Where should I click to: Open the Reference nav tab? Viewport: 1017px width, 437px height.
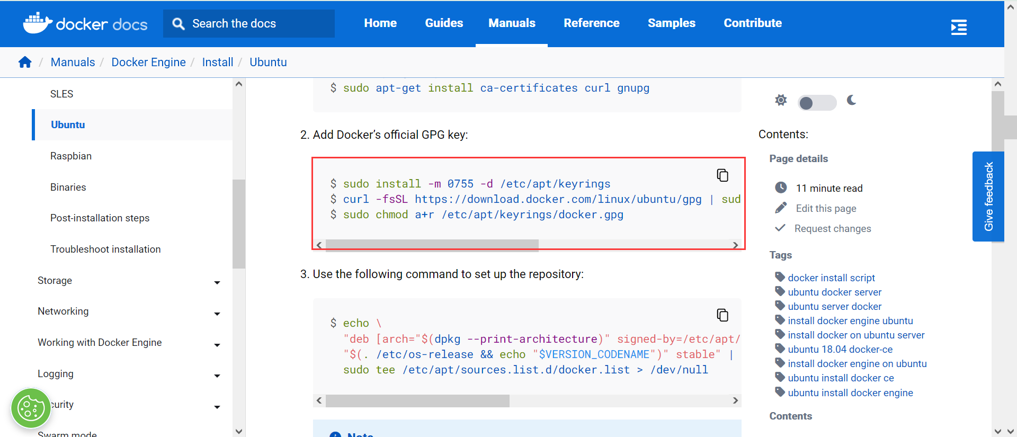point(592,23)
